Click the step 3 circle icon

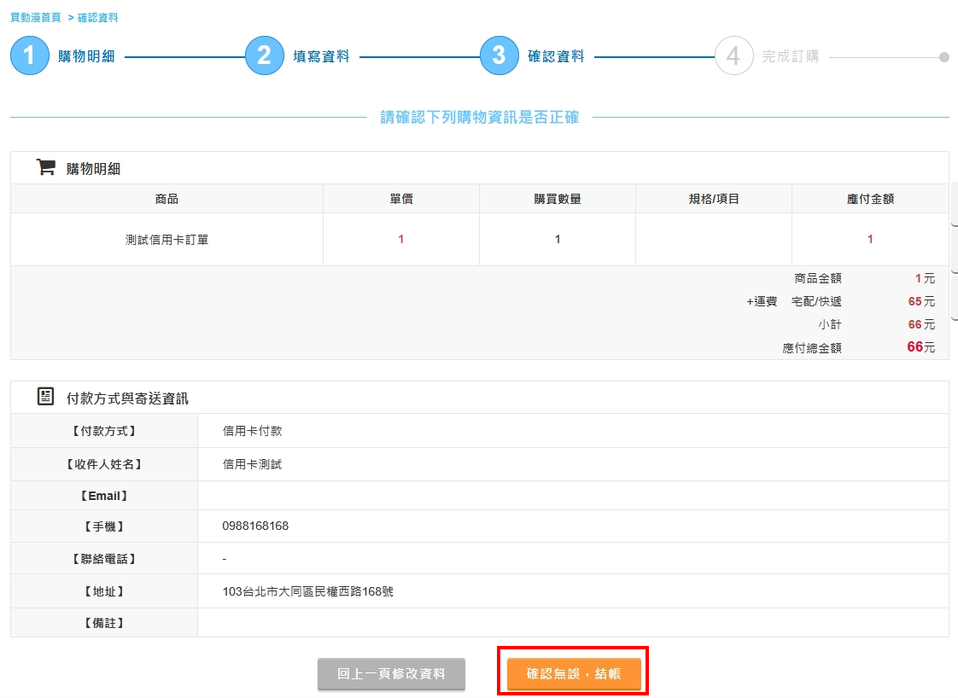click(499, 56)
